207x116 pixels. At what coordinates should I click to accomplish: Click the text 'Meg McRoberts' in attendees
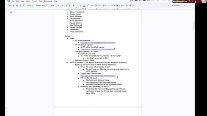pos(76,25)
